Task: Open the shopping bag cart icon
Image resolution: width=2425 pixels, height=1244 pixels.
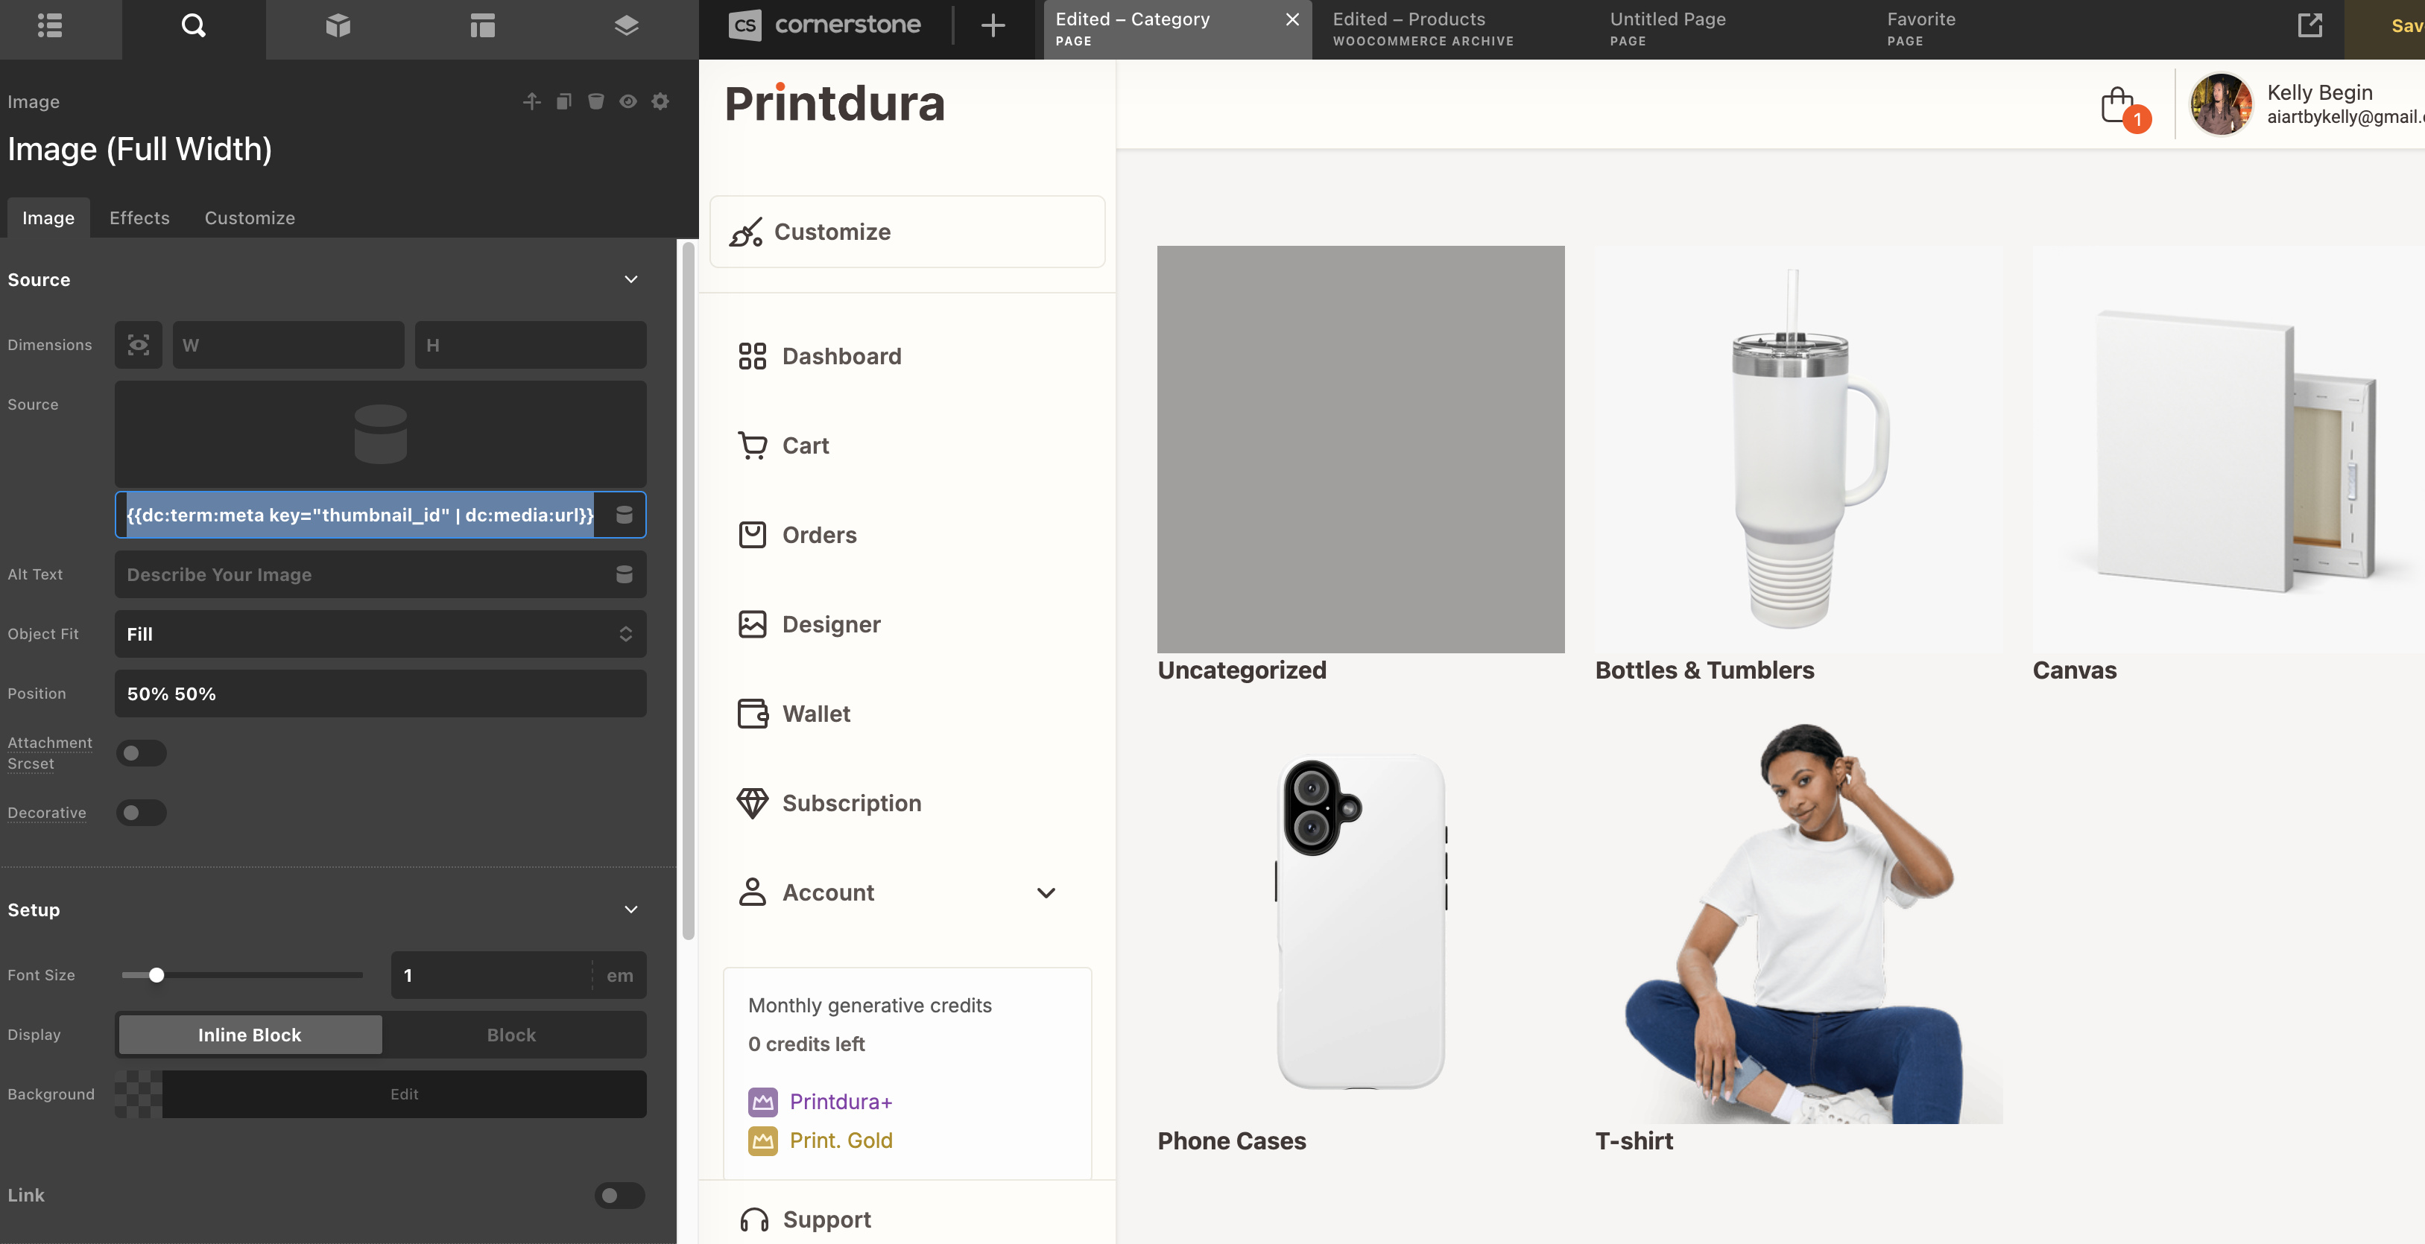Action: pos(2118,105)
